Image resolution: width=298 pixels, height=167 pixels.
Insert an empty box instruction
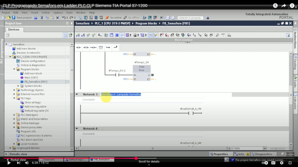click(101, 48)
